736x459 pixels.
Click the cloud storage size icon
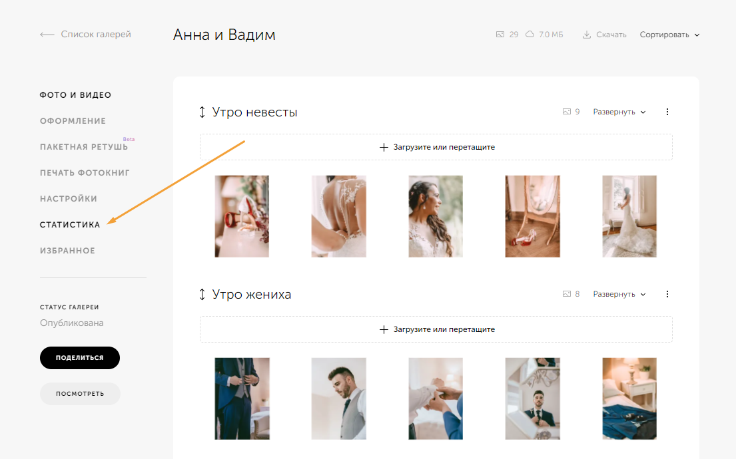click(x=530, y=35)
